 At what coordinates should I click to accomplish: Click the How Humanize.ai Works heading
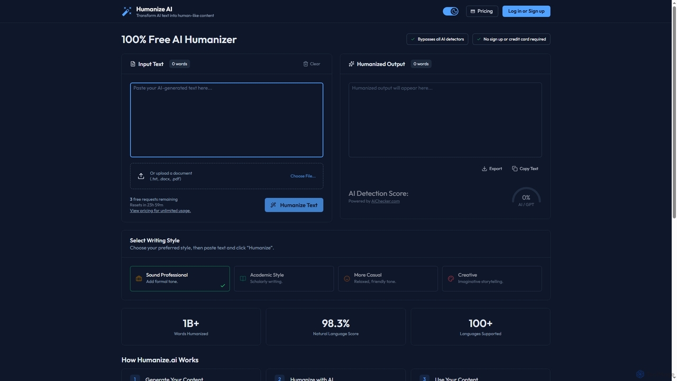(x=160, y=360)
